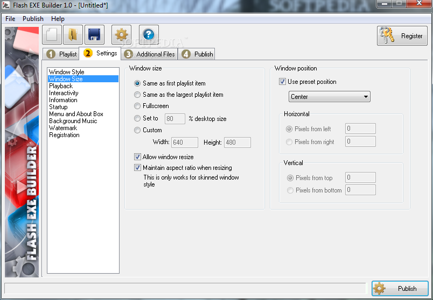Close the Flash EXE Builder window

(418, 4)
